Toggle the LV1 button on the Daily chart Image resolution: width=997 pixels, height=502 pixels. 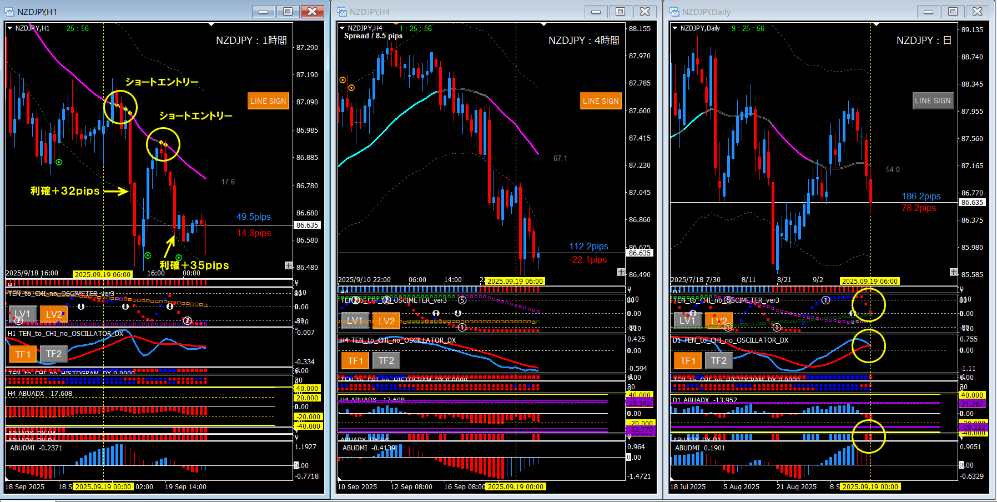pos(687,320)
